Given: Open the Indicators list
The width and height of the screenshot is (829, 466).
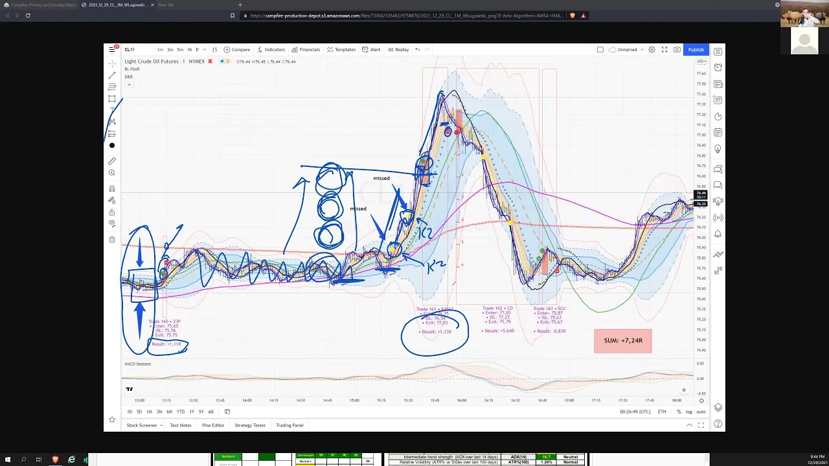Looking at the screenshot, I should click(271, 49).
